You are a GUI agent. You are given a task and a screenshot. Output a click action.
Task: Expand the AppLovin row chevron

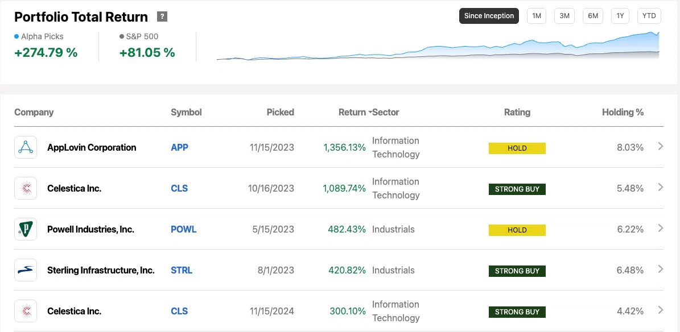pos(661,147)
